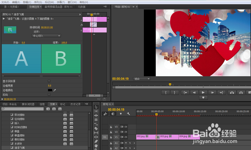
Task: Click Mark In button in program monitor
Action: click(166, 93)
